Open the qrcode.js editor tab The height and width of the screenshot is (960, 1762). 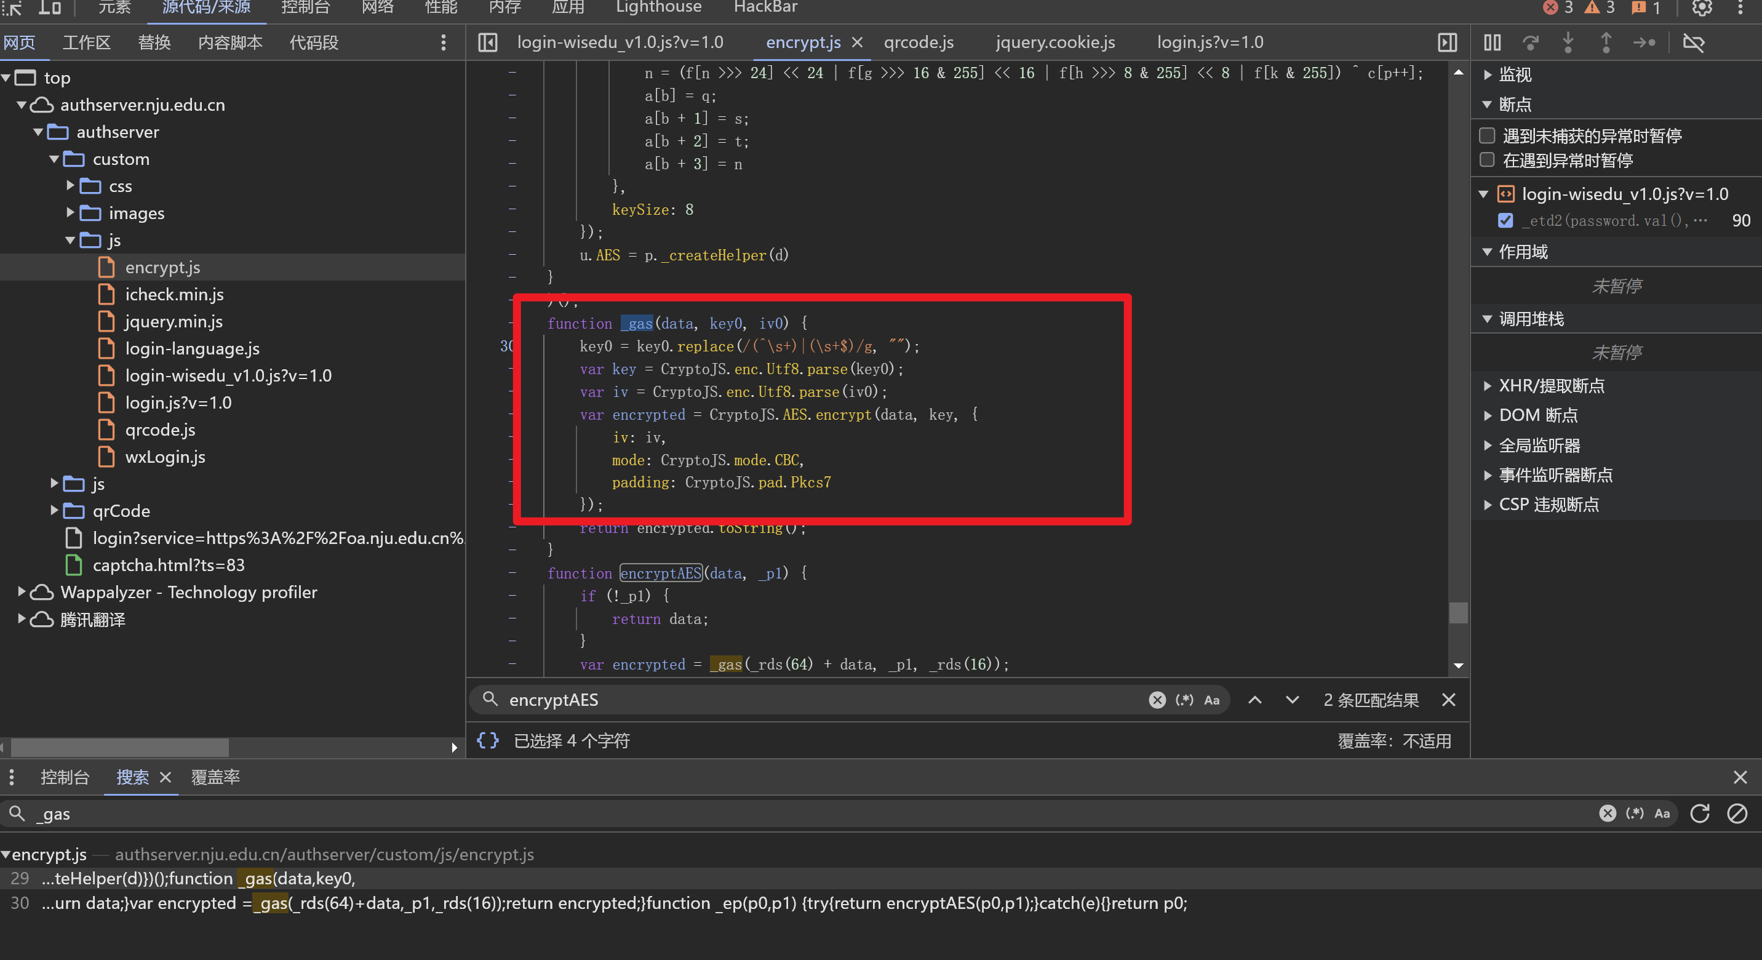919,42
